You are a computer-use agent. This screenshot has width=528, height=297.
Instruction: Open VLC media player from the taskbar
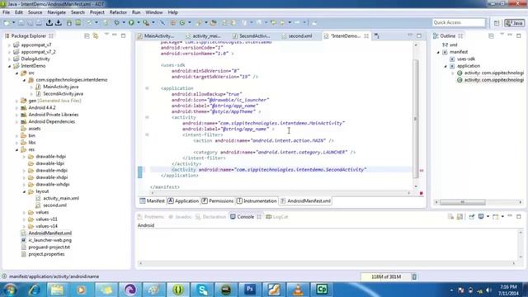pyautogui.click(x=298, y=290)
